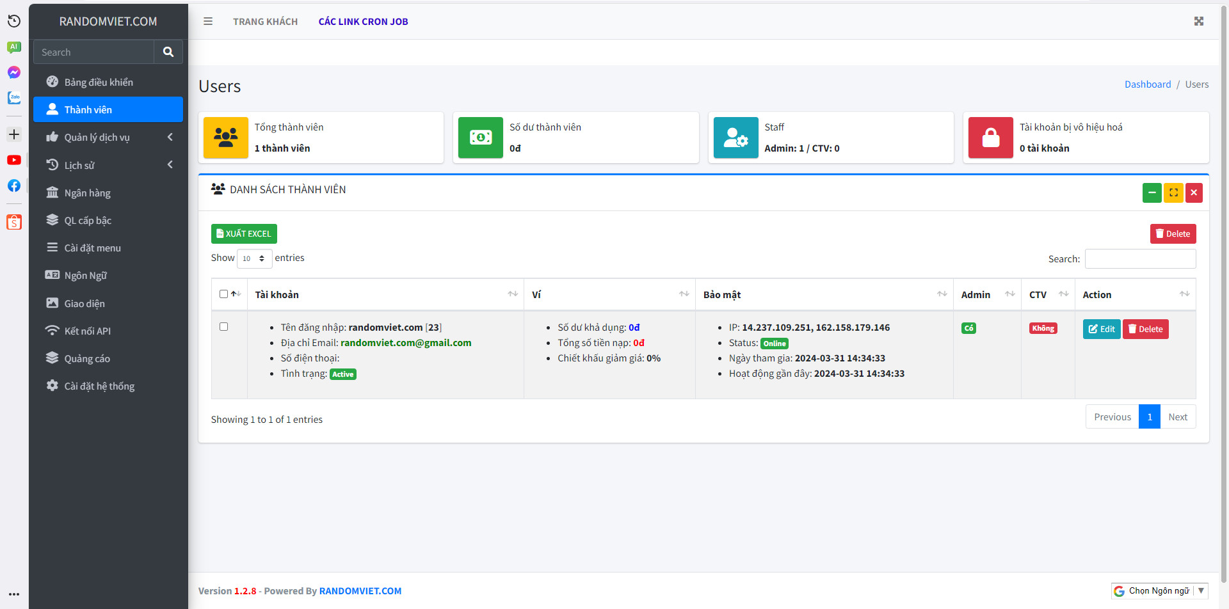1229x609 pixels.
Task: Open Cài đặt hệ thống in the sidebar
Action: coord(108,386)
